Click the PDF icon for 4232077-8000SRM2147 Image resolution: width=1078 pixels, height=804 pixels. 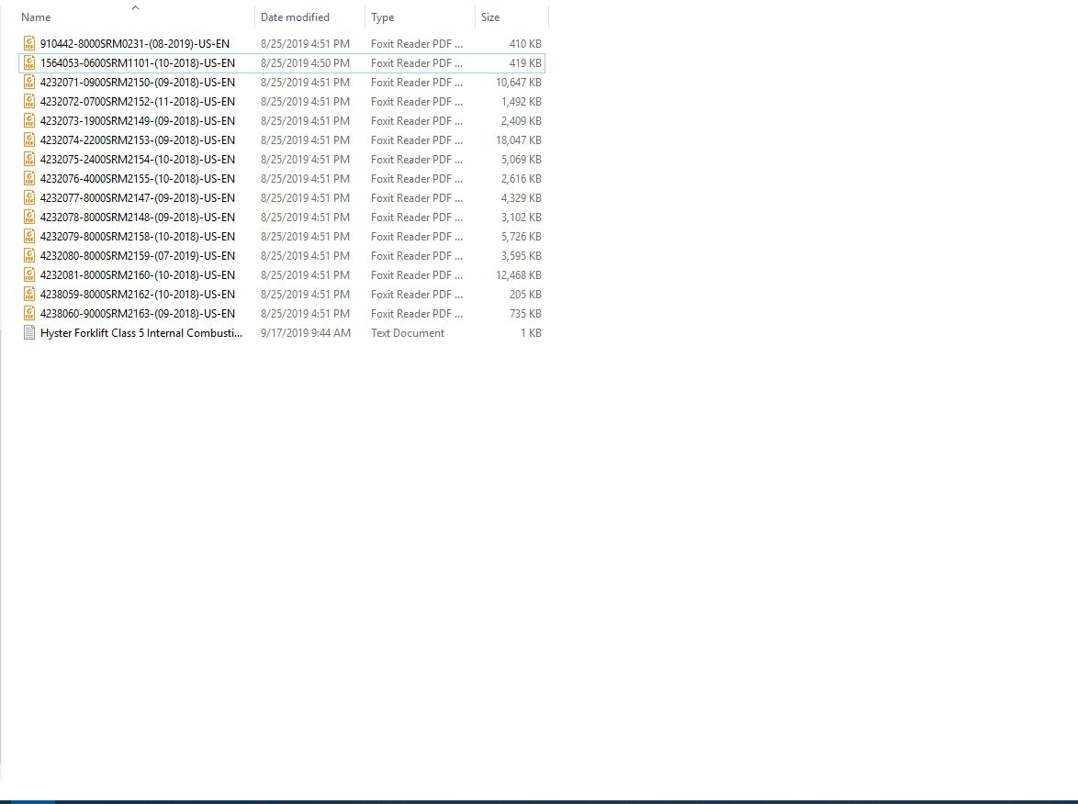pos(28,197)
